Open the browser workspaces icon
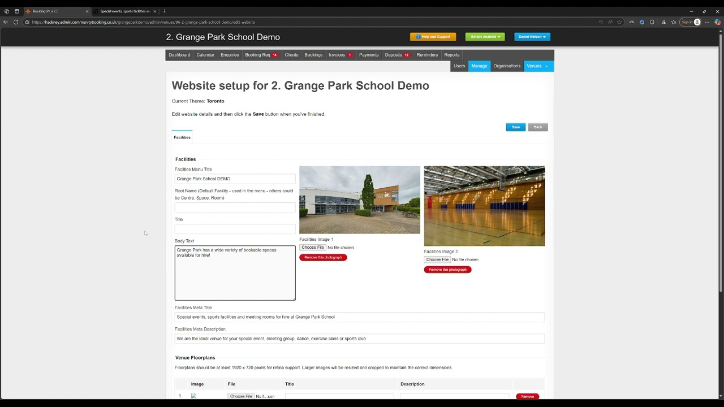This screenshot has height=407, width=724. pyautogui.click(x=7, y=11)
